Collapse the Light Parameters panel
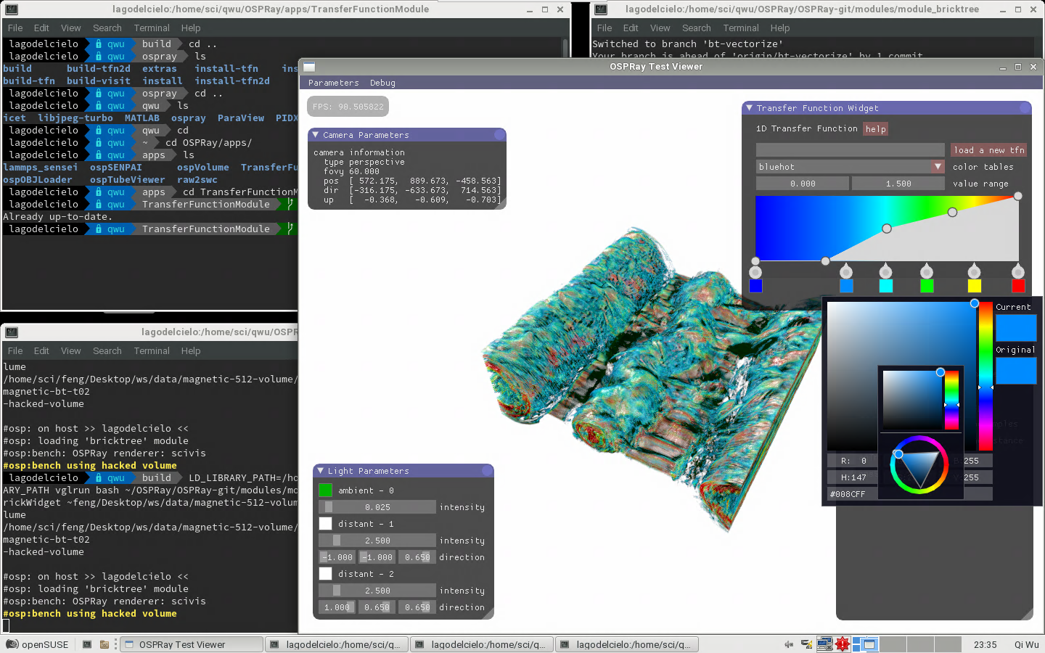Image resolution: width=1045 pixels, height=653 pixels. pyautogui.click(x=321, y=471)
